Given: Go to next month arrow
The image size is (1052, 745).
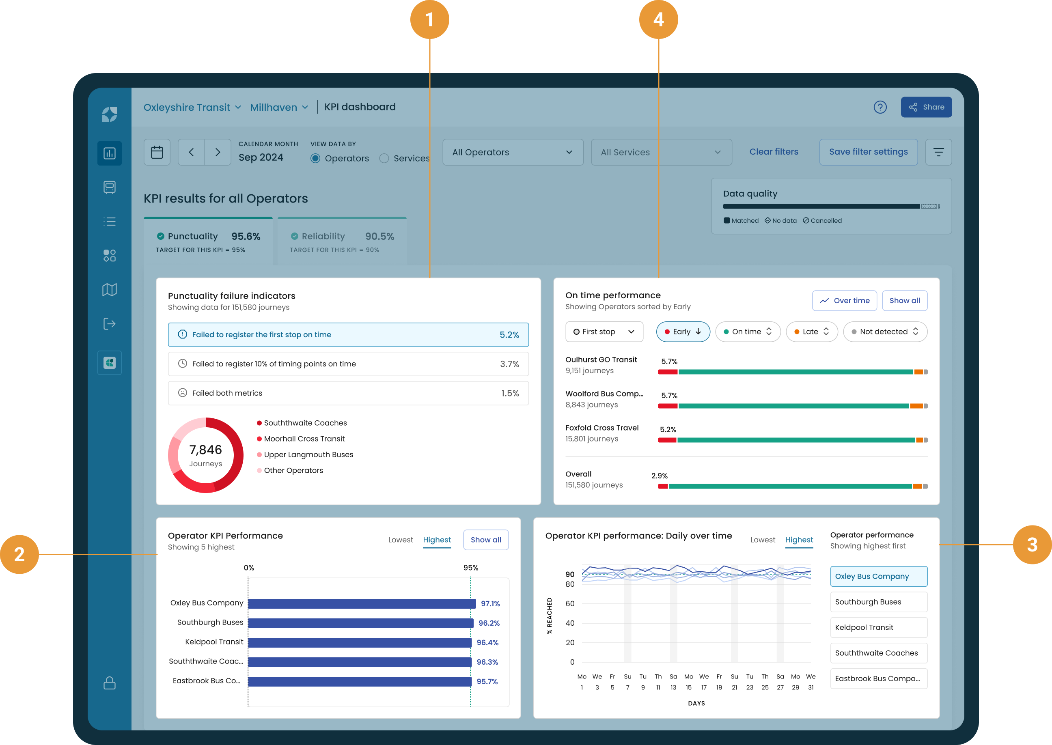Looking at the screenshot, I should pos(218,152).
